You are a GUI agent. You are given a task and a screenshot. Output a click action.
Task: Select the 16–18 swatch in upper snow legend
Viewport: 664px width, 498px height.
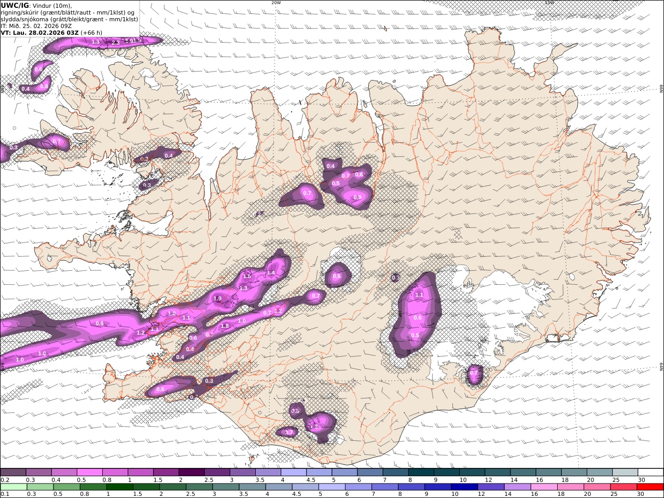(549, 473)
